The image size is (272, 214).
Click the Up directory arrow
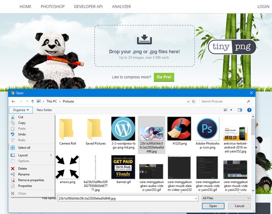point(32,101)
